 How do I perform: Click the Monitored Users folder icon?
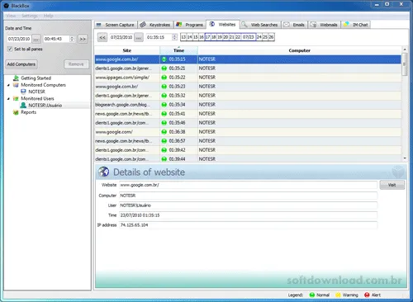click(x=16, y=98)
